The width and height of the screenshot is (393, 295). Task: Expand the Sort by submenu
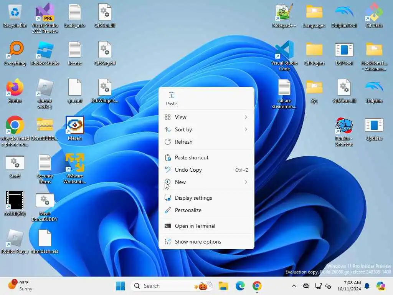(x=206, y=129)
